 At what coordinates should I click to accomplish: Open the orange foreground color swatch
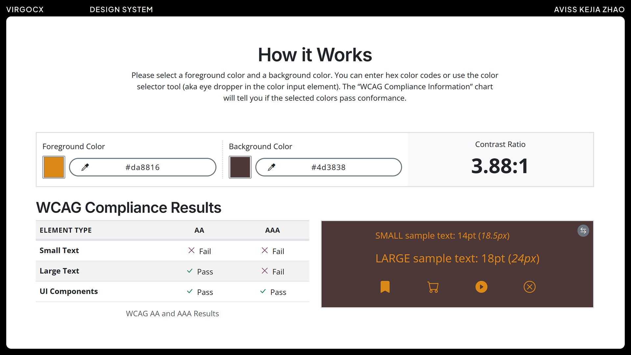coord(54,167)
